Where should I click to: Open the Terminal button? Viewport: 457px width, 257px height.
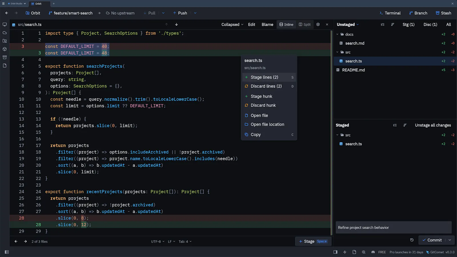point(390,13)
